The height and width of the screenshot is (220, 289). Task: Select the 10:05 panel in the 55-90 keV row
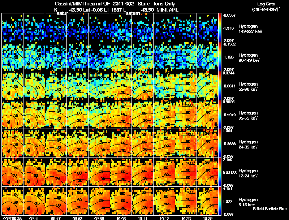pos(121,85)
